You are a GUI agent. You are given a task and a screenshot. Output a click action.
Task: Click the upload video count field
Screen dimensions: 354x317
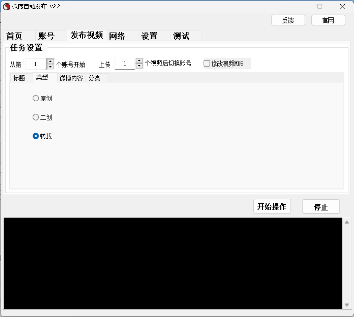pyautogui.click(x=125, y=64)
